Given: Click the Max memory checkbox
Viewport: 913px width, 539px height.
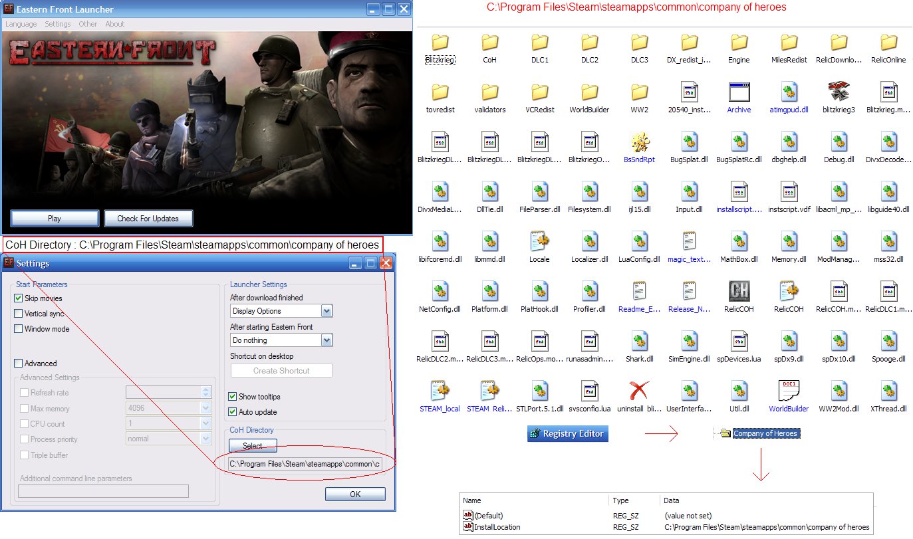Looking at the screenshot, I should tap(25, 409).
